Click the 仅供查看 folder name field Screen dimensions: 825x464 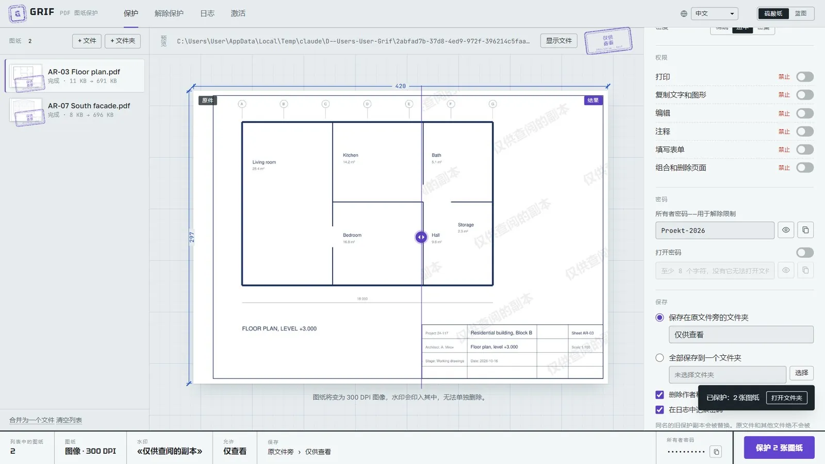pyautogui.click(x=741, y=335)
